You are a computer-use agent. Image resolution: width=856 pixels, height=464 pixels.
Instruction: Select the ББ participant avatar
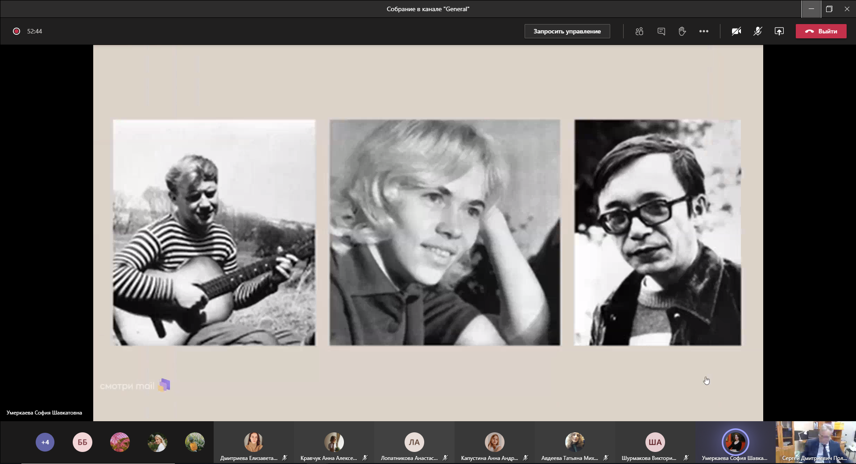coord(83,442)
